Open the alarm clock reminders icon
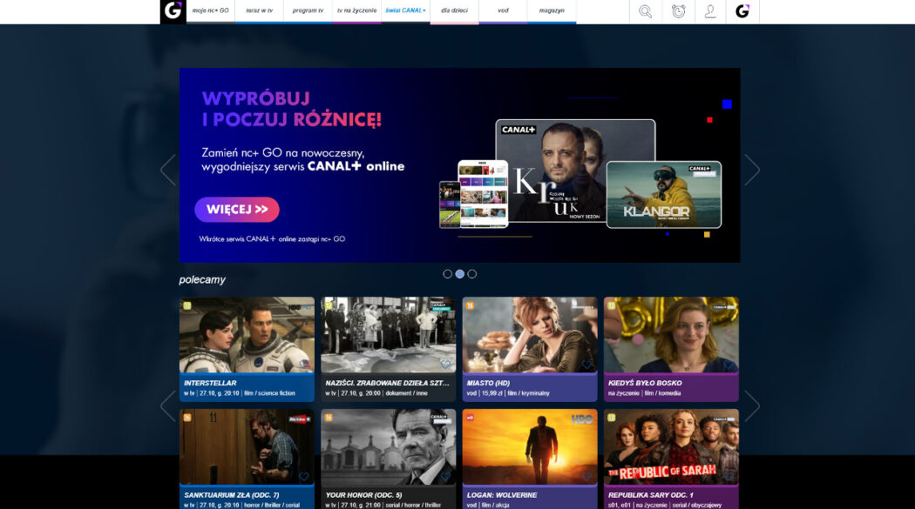 (678, 11)
